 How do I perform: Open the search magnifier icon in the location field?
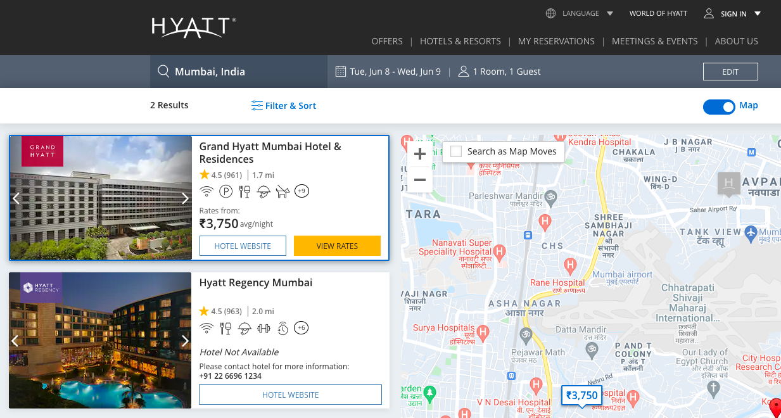click(x=165, y=71)
